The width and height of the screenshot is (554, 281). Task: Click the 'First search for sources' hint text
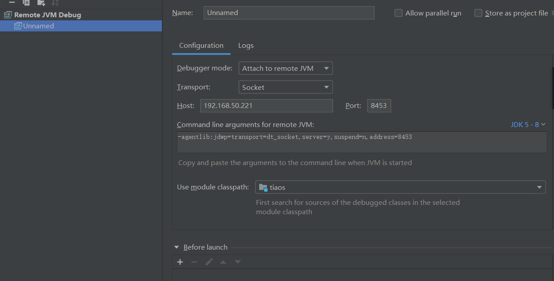point(358,207)
